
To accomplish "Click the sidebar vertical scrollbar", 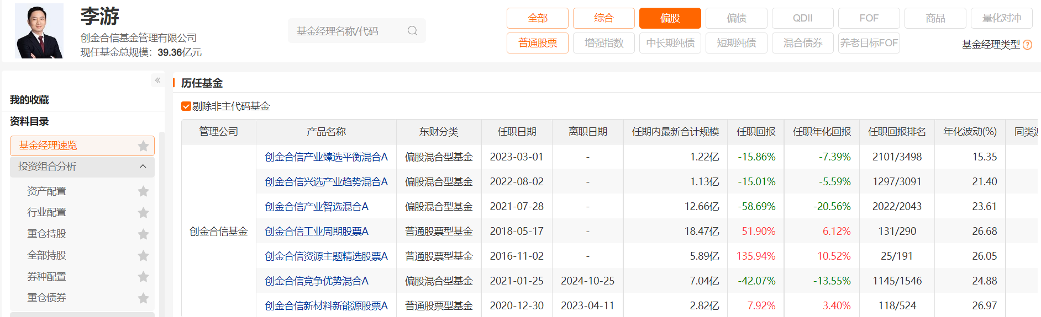I will [161, 221].
